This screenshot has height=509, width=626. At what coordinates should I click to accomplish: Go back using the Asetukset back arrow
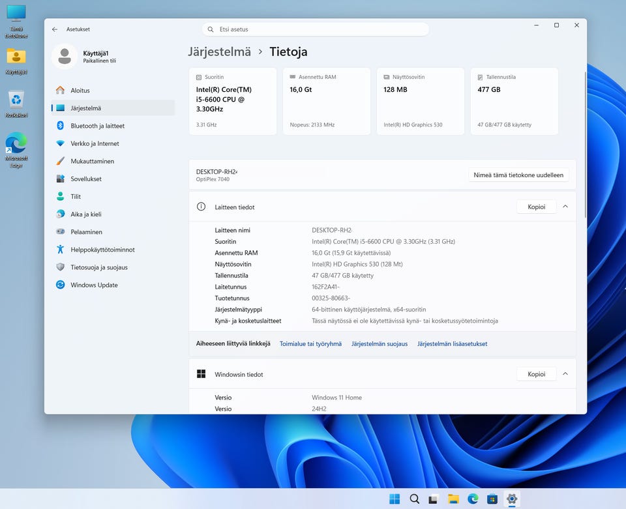click(x=55, y=29)
